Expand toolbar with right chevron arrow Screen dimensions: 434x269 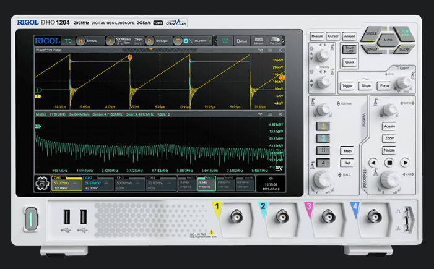click(x=283, y=41)
